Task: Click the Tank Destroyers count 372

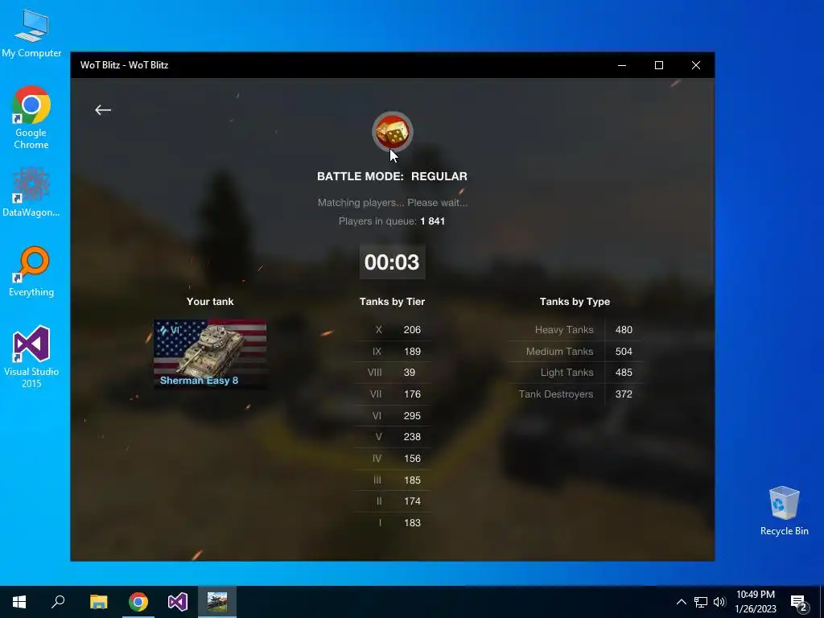Action: pyautogui.click(x=624, y=394)
